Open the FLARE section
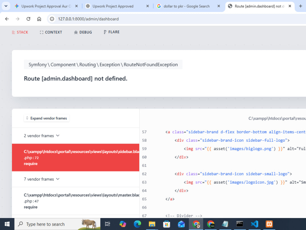Image resolution: width=306 pixels, height=230 pixels. [x=111, y=32]
